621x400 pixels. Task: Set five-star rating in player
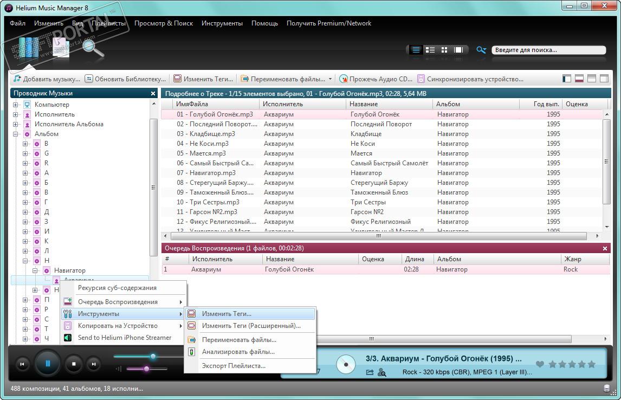click(x=591, y=364)
